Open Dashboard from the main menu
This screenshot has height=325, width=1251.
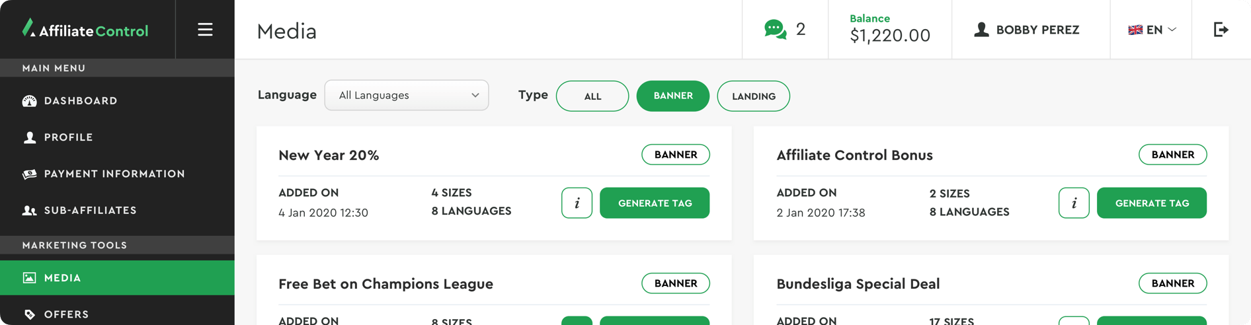(x=81, y=101)
